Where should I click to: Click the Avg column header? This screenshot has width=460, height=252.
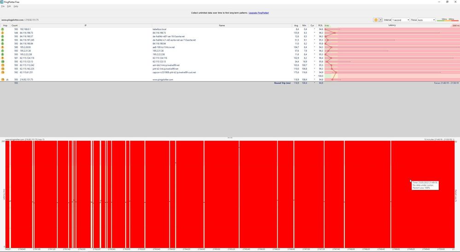(x=296, y=25)
